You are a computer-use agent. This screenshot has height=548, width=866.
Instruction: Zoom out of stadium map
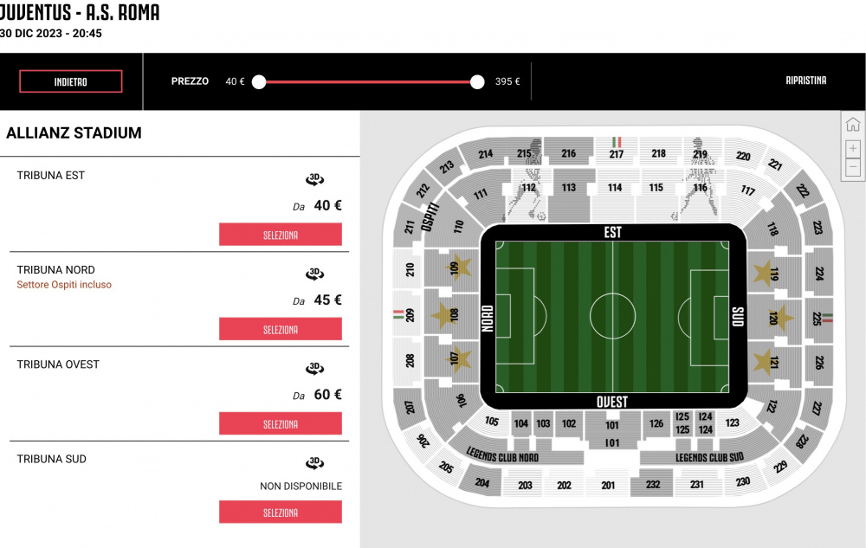(853, 167)
